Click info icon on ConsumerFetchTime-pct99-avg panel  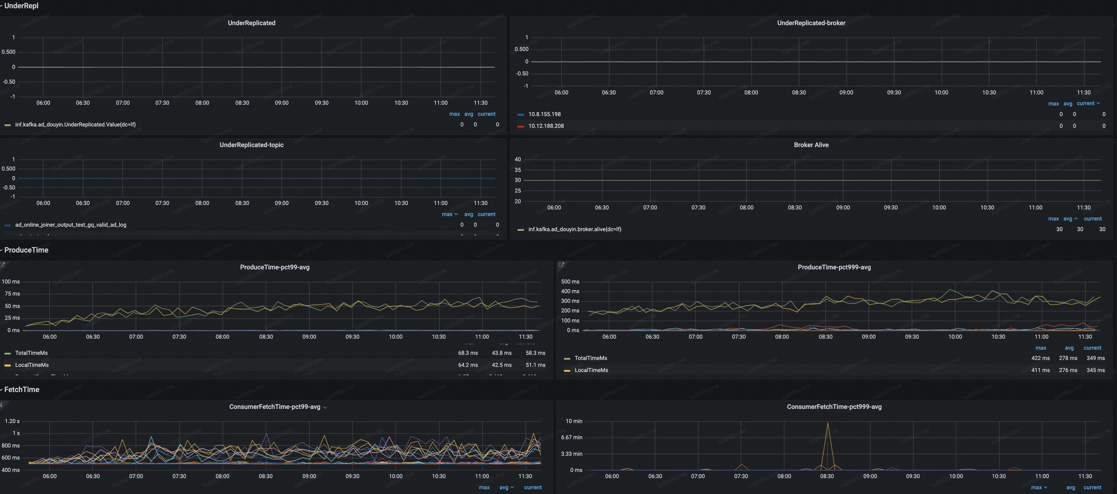(1, 405)
